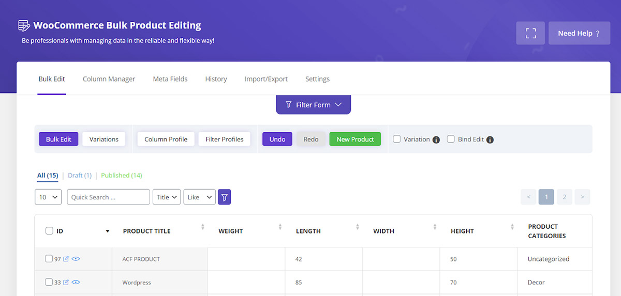
Task: Click the purple Bulk Edit button
Action: pos(58,139)
